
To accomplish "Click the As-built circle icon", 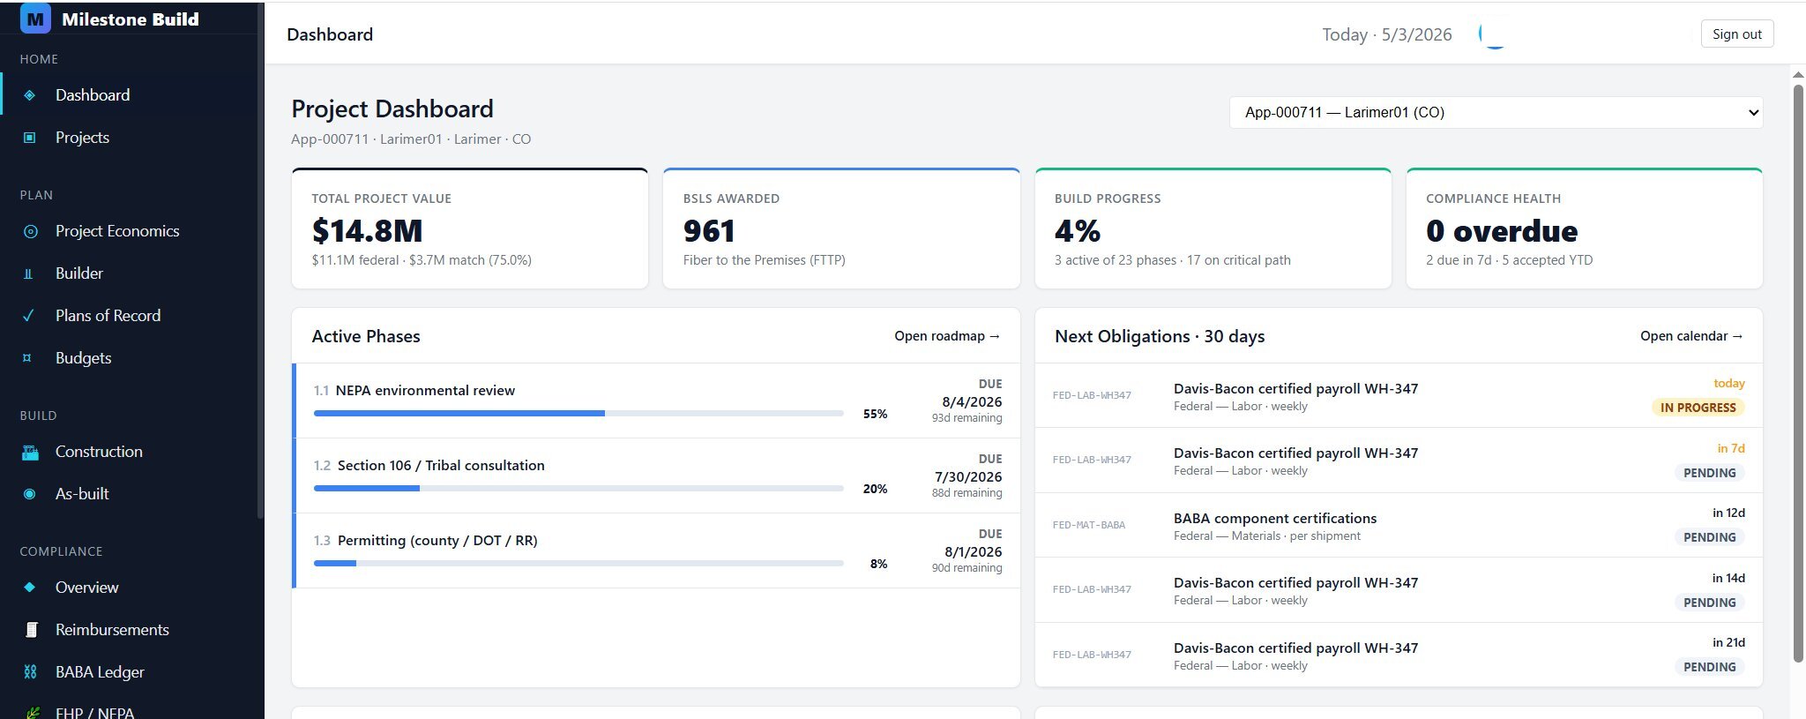I will (29, 494).
